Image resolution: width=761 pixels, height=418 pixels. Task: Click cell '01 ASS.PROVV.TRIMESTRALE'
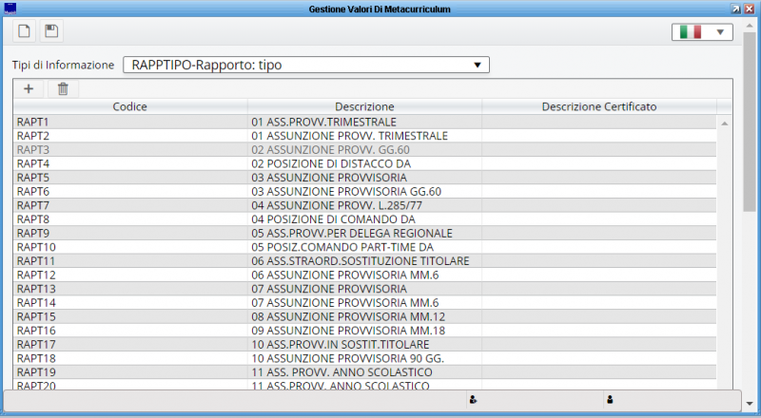365,122
